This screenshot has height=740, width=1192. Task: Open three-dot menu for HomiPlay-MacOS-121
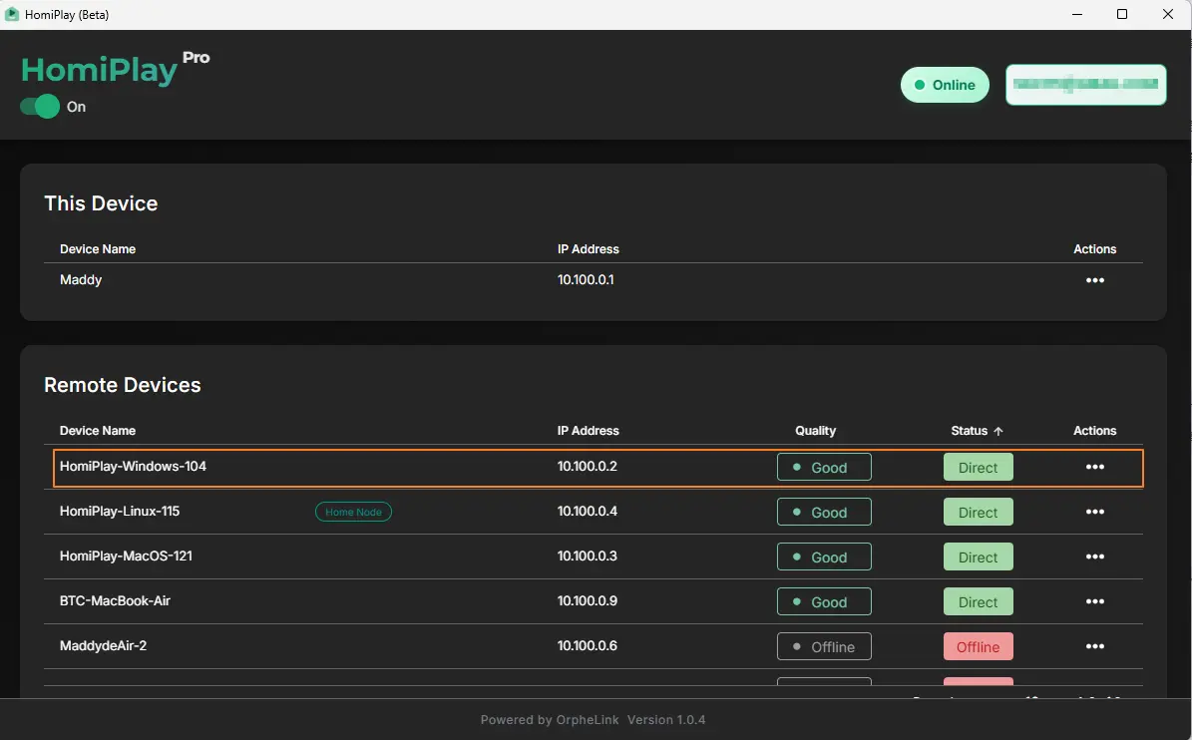point(1094,556)
